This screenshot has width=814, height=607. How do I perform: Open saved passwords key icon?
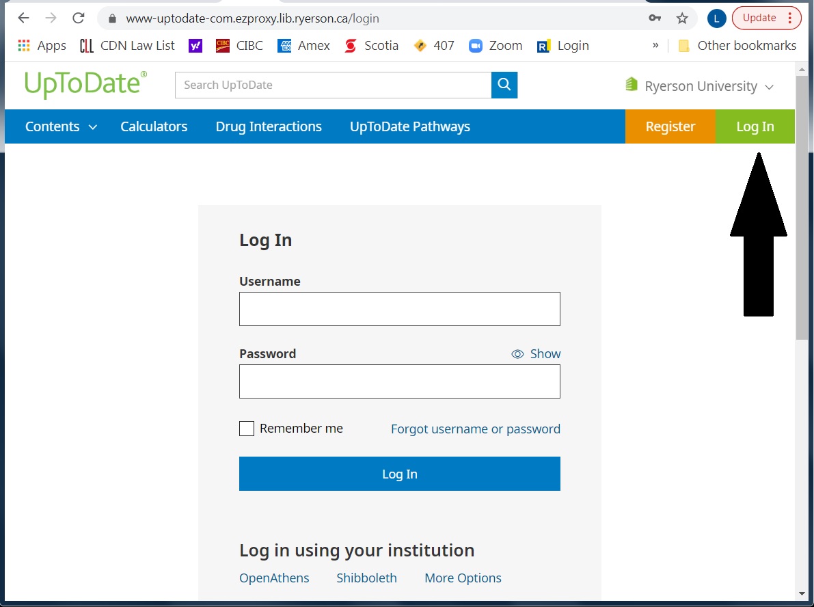click(655, 18)
